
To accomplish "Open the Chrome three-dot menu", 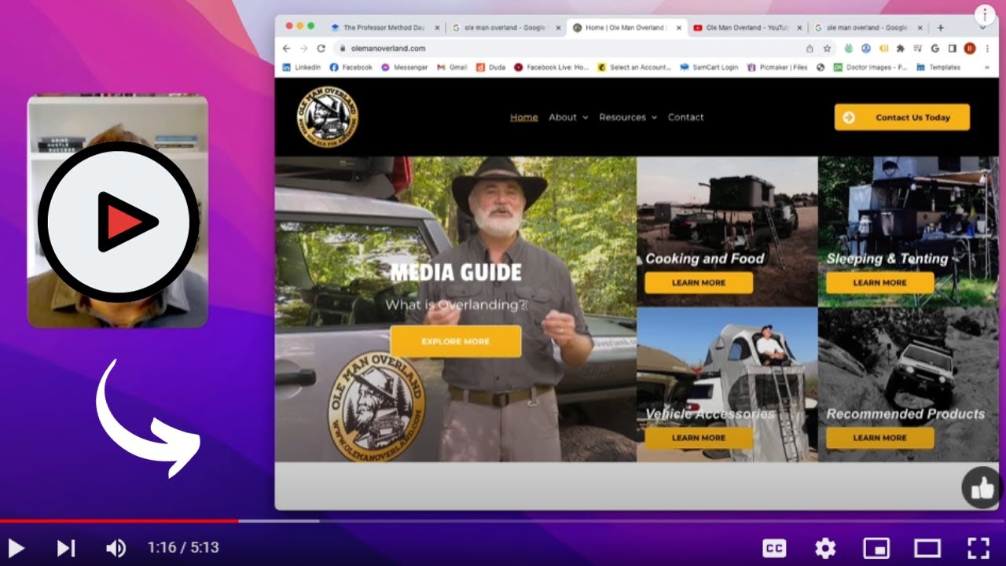I will (x=987, y=48).
